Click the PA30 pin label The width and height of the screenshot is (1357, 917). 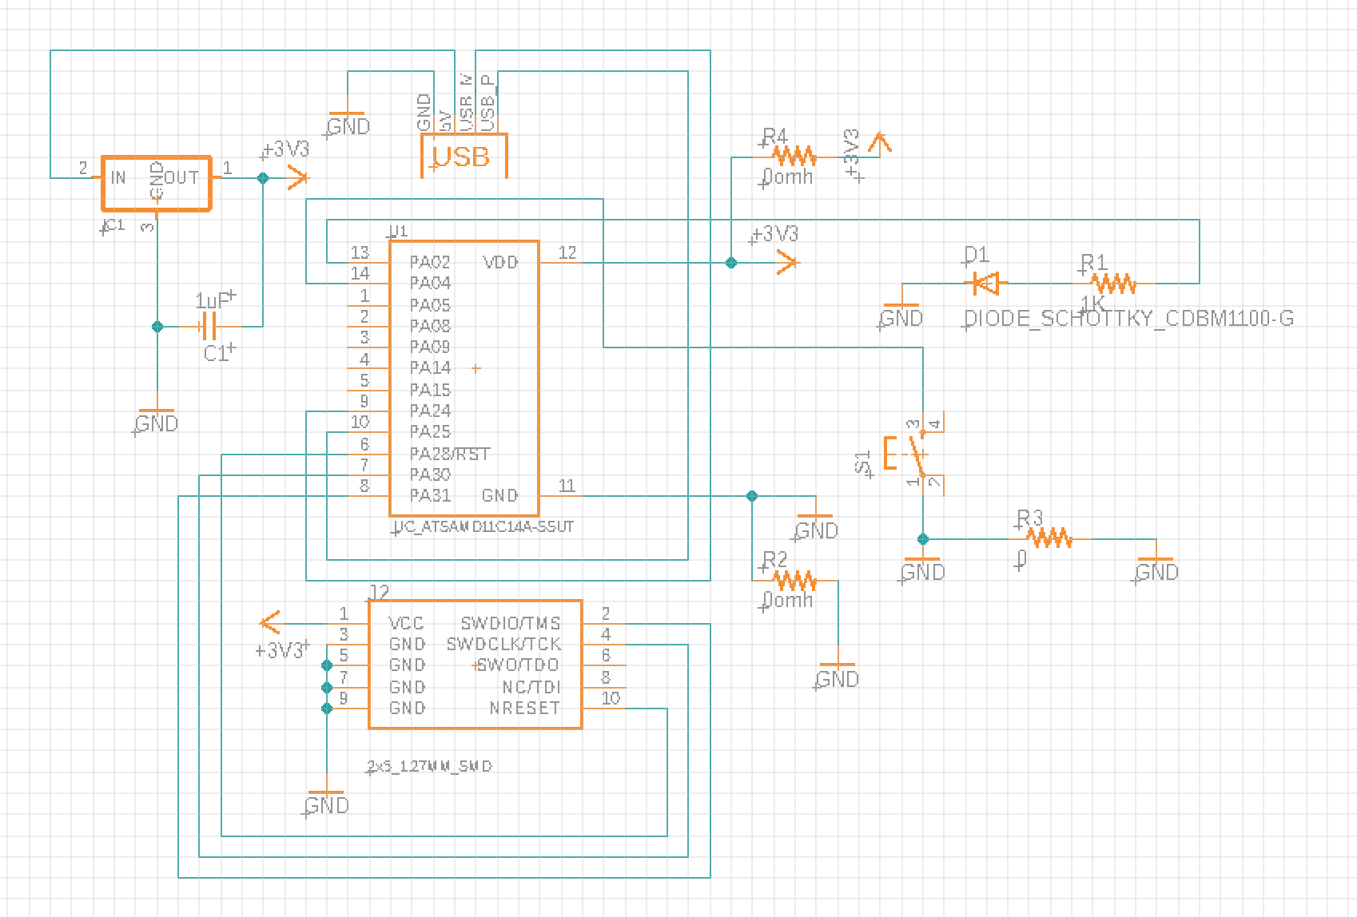click(430, 474)
